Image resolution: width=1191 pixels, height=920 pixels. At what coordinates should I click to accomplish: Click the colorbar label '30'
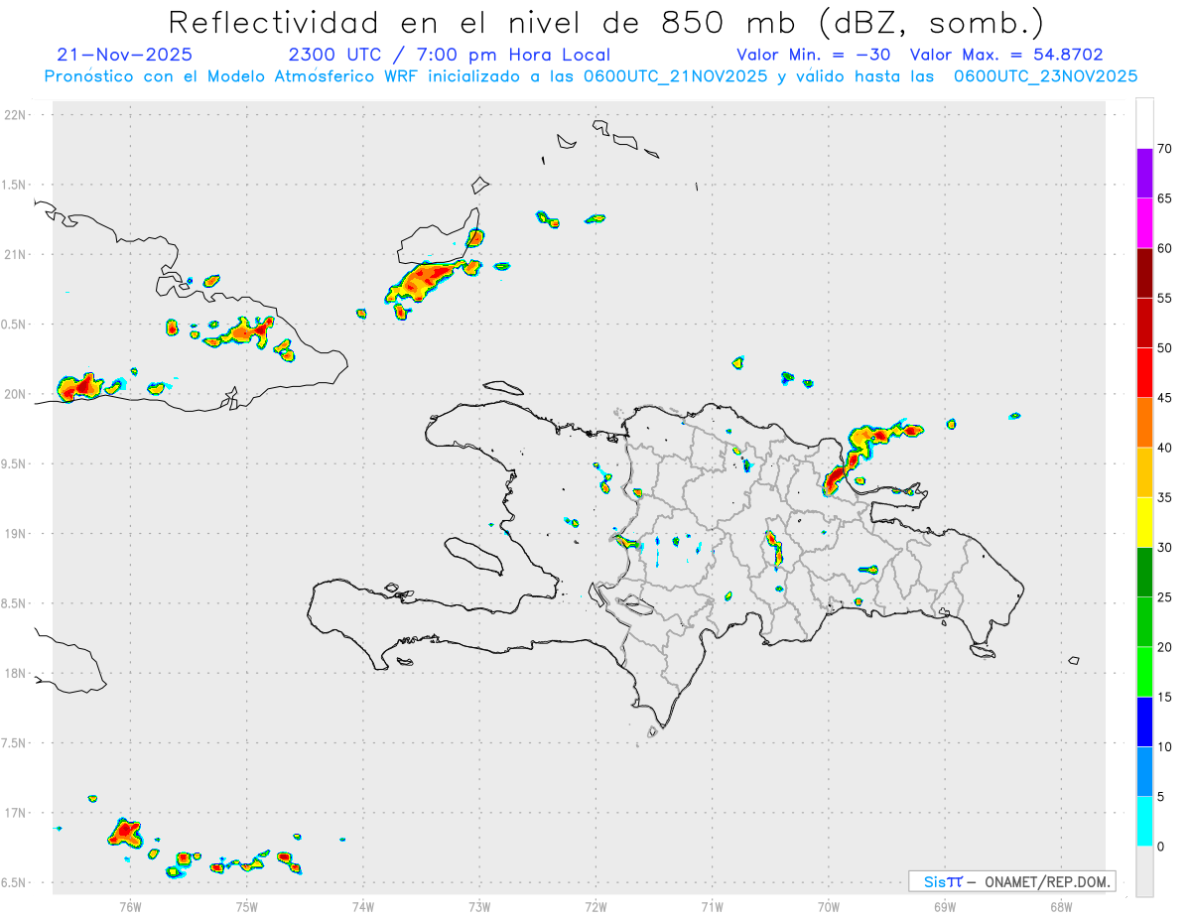point(1164,548)
